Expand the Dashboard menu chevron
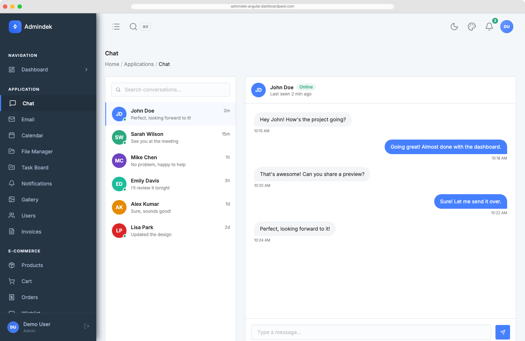The height and width of the screenshot is (341, 525). [86, 70]
